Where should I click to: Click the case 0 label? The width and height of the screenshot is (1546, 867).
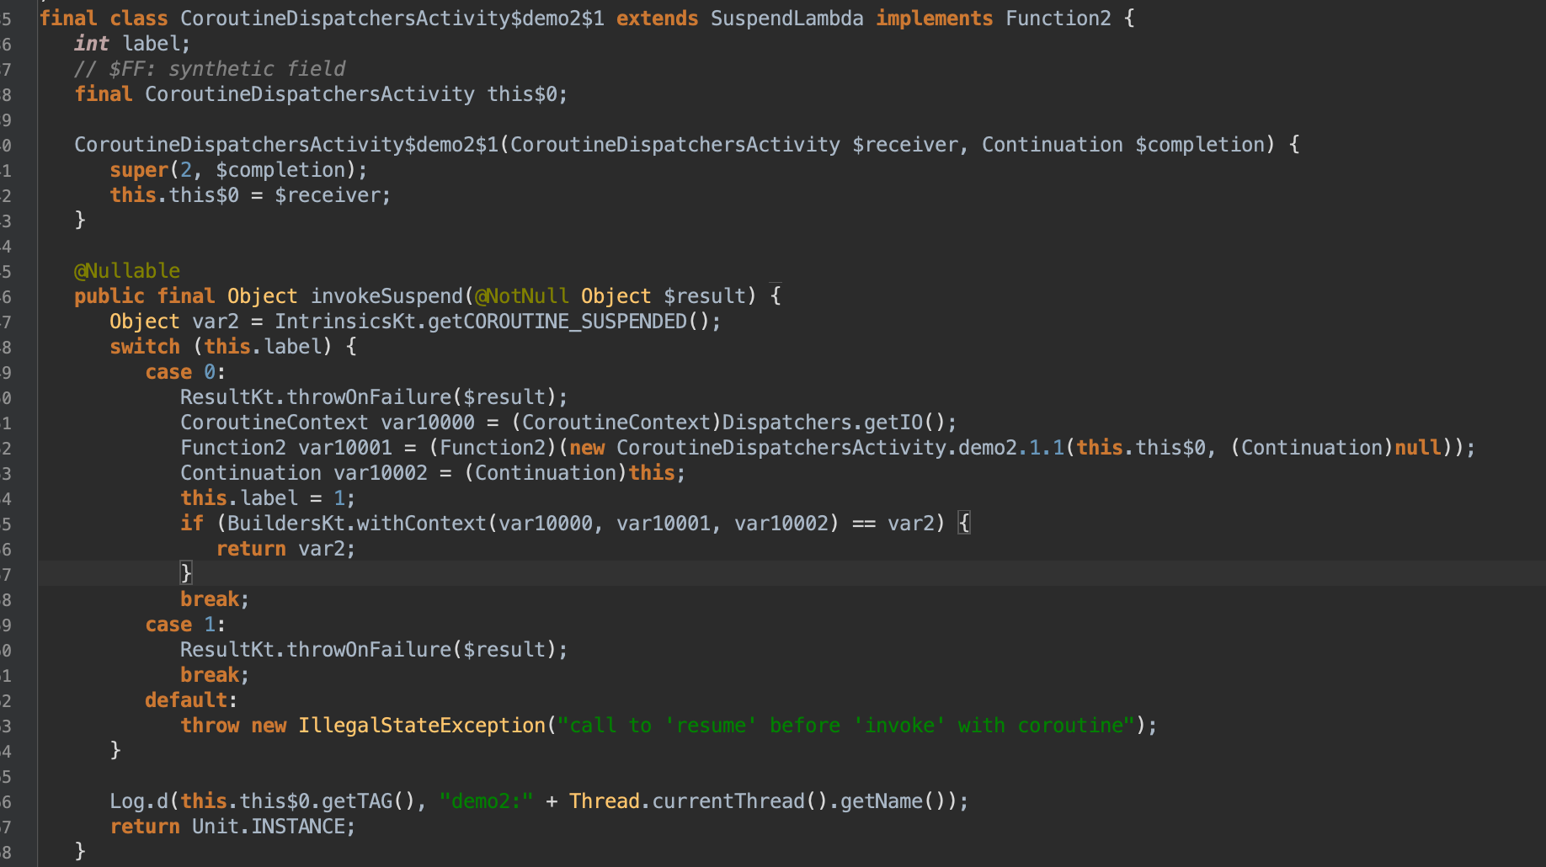click(x=184, y=372)
